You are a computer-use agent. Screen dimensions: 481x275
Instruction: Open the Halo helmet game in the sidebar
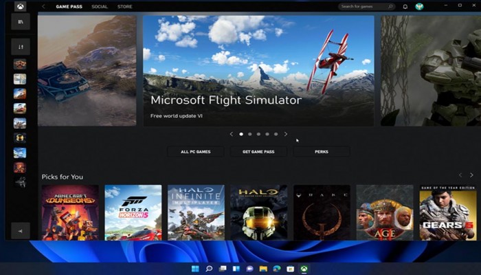20,137
